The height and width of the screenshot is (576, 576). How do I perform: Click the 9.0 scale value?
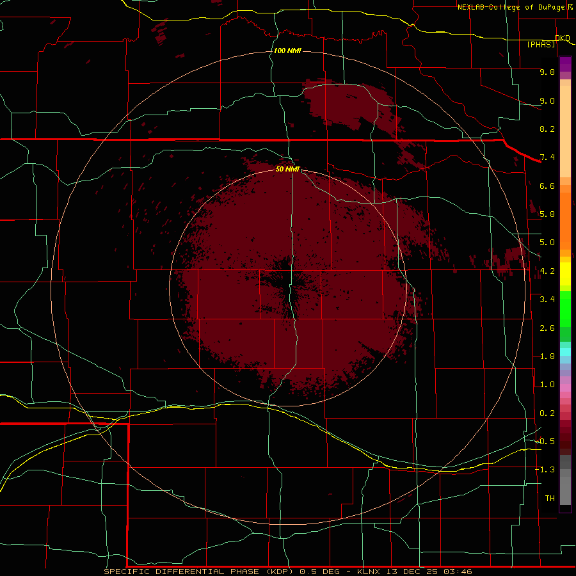[547, 100]
